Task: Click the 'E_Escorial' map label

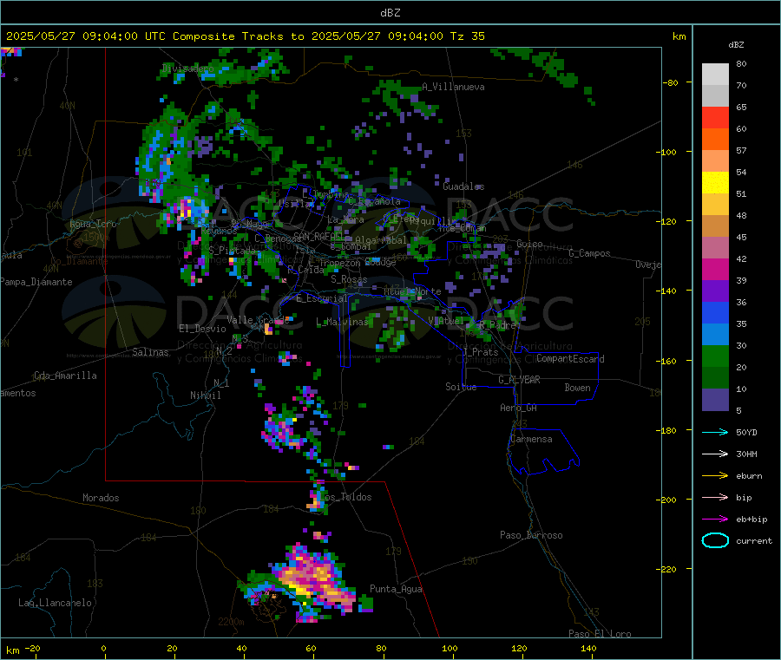Action: [322, 298]
